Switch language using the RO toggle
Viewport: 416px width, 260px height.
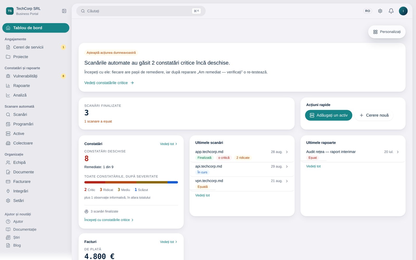coord(368,11)
